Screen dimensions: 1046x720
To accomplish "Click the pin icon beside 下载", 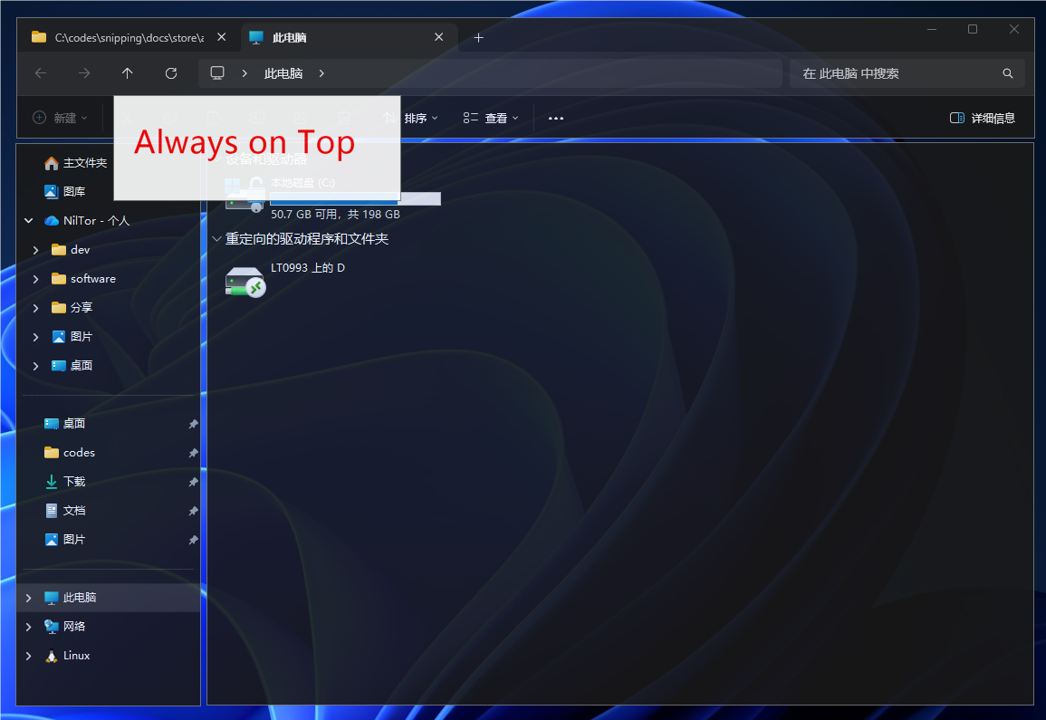I will pyautogui.click(x=193, y=482).
